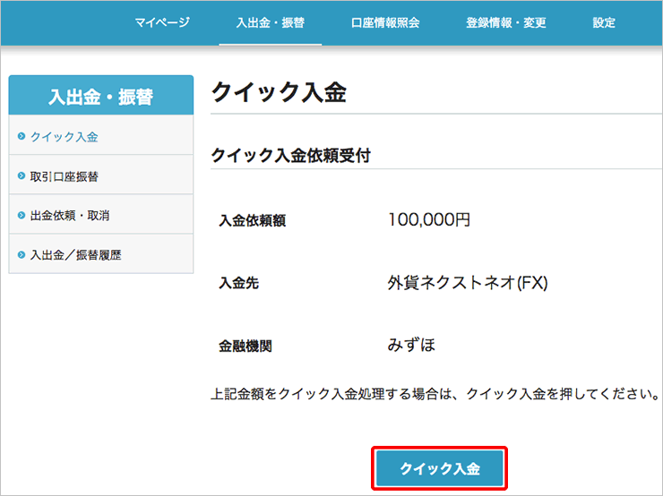Screen dimensions: 663x496
Task: Go to the 登録情報・変更 tab
Action: click(506, 23)
